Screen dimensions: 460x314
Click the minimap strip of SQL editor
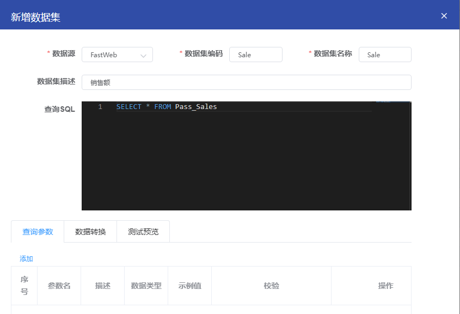point(392,156)
